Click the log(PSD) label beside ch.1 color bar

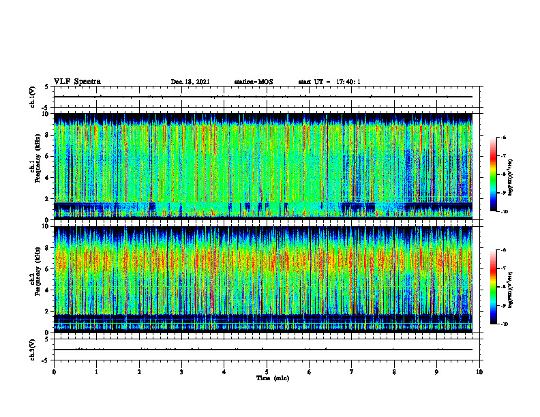pos(511,177)
